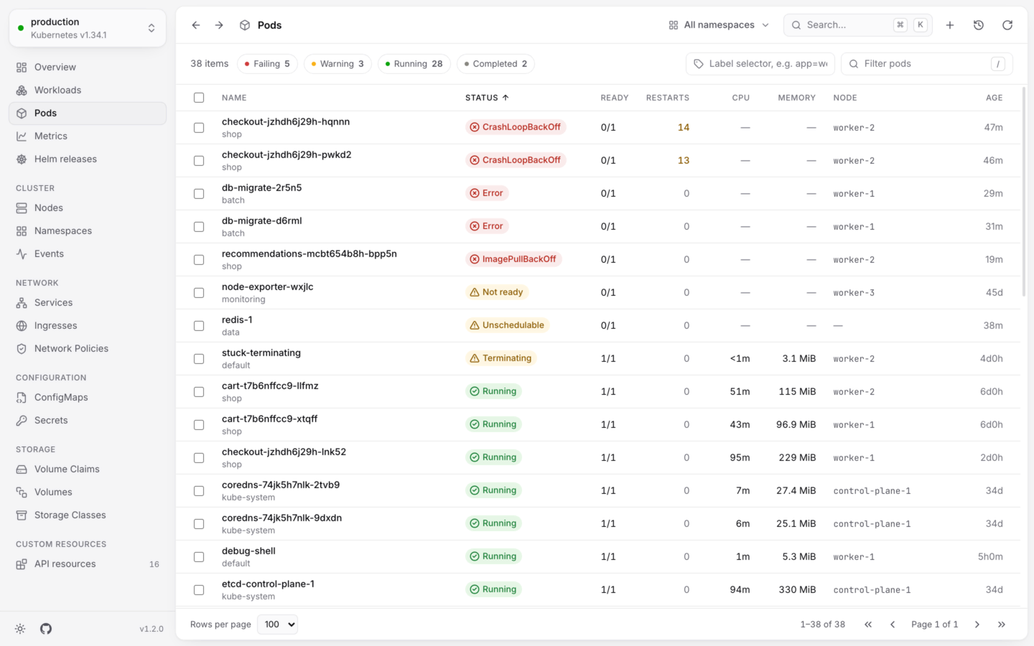Click the Helm releases icon
This screenshot has height=646, width=1034.
(22, 159)
